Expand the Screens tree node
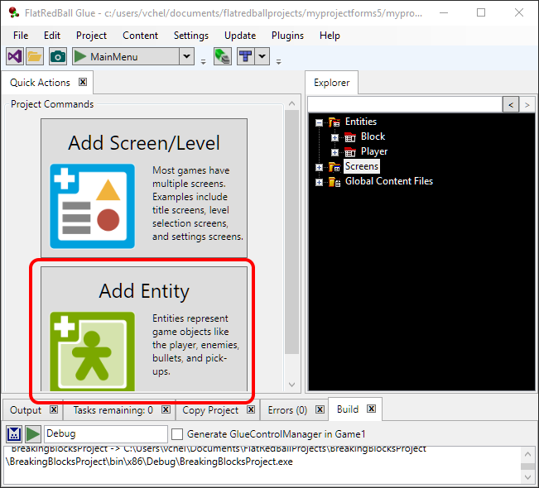This screenshot has height=488, width=539. click(320, 166)
